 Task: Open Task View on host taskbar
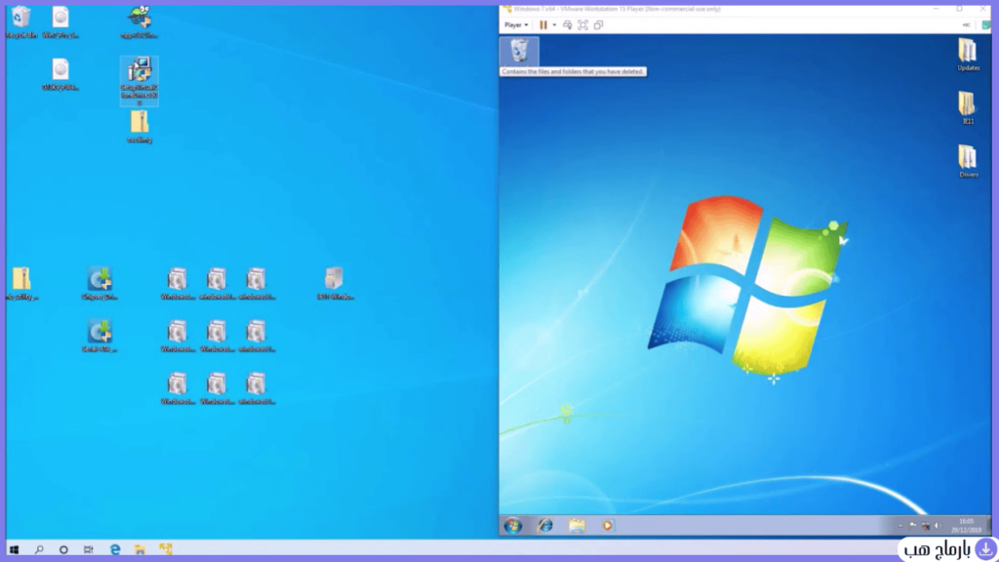coord(89,549)
